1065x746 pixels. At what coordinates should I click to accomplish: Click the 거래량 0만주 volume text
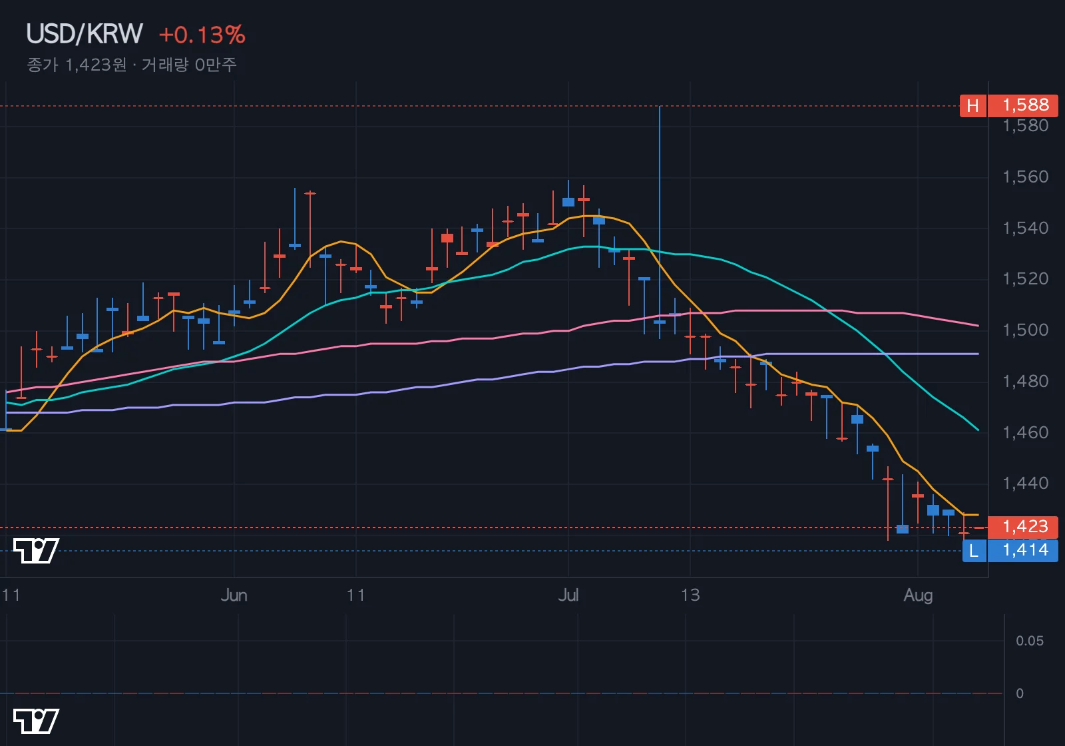189,65
